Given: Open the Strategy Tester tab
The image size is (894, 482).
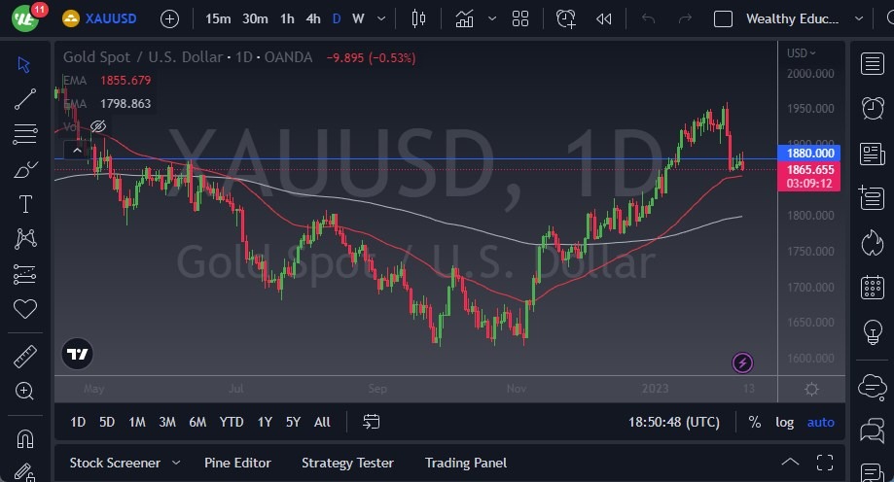Looking at the screenshot, I should pos(347,463).
